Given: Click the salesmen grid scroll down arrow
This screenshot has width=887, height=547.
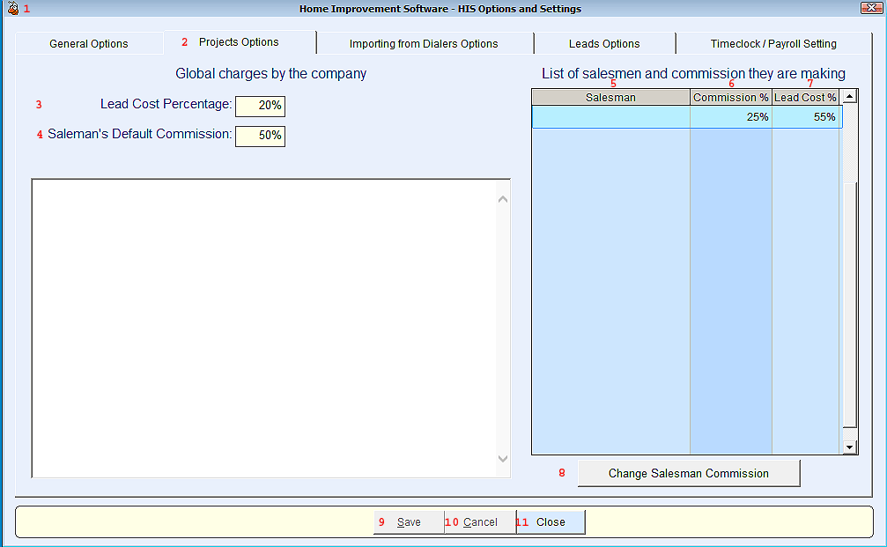Looking at the screenshot, I should coord(850,447).
